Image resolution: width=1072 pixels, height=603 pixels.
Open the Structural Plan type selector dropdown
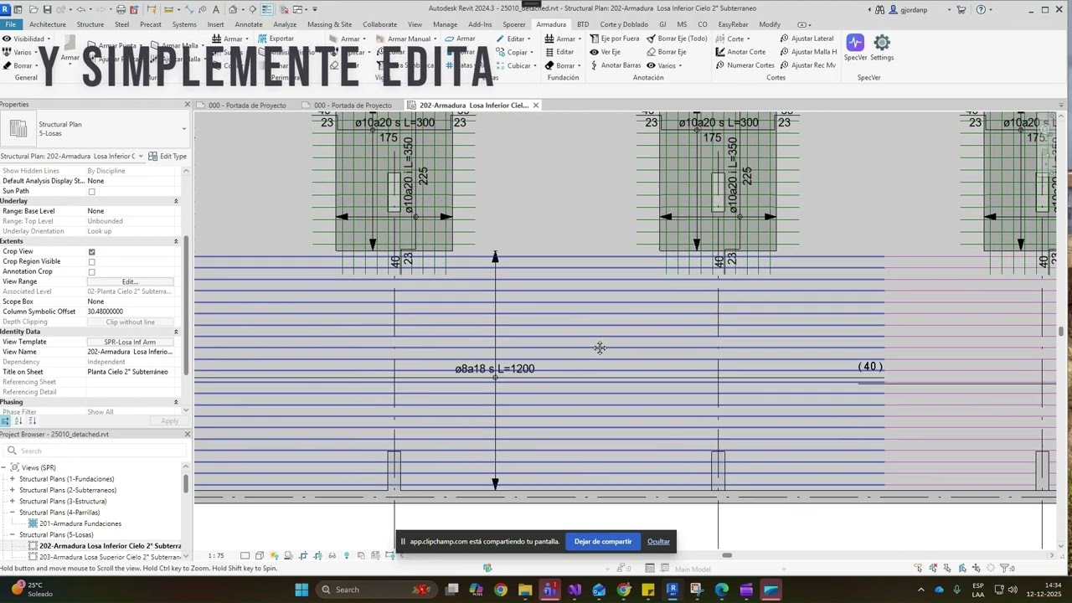[183, 129]
